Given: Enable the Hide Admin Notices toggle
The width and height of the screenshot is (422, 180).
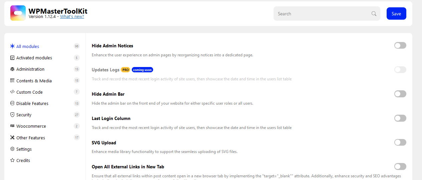Looking at the screenshot, I should tap(400, 45).
